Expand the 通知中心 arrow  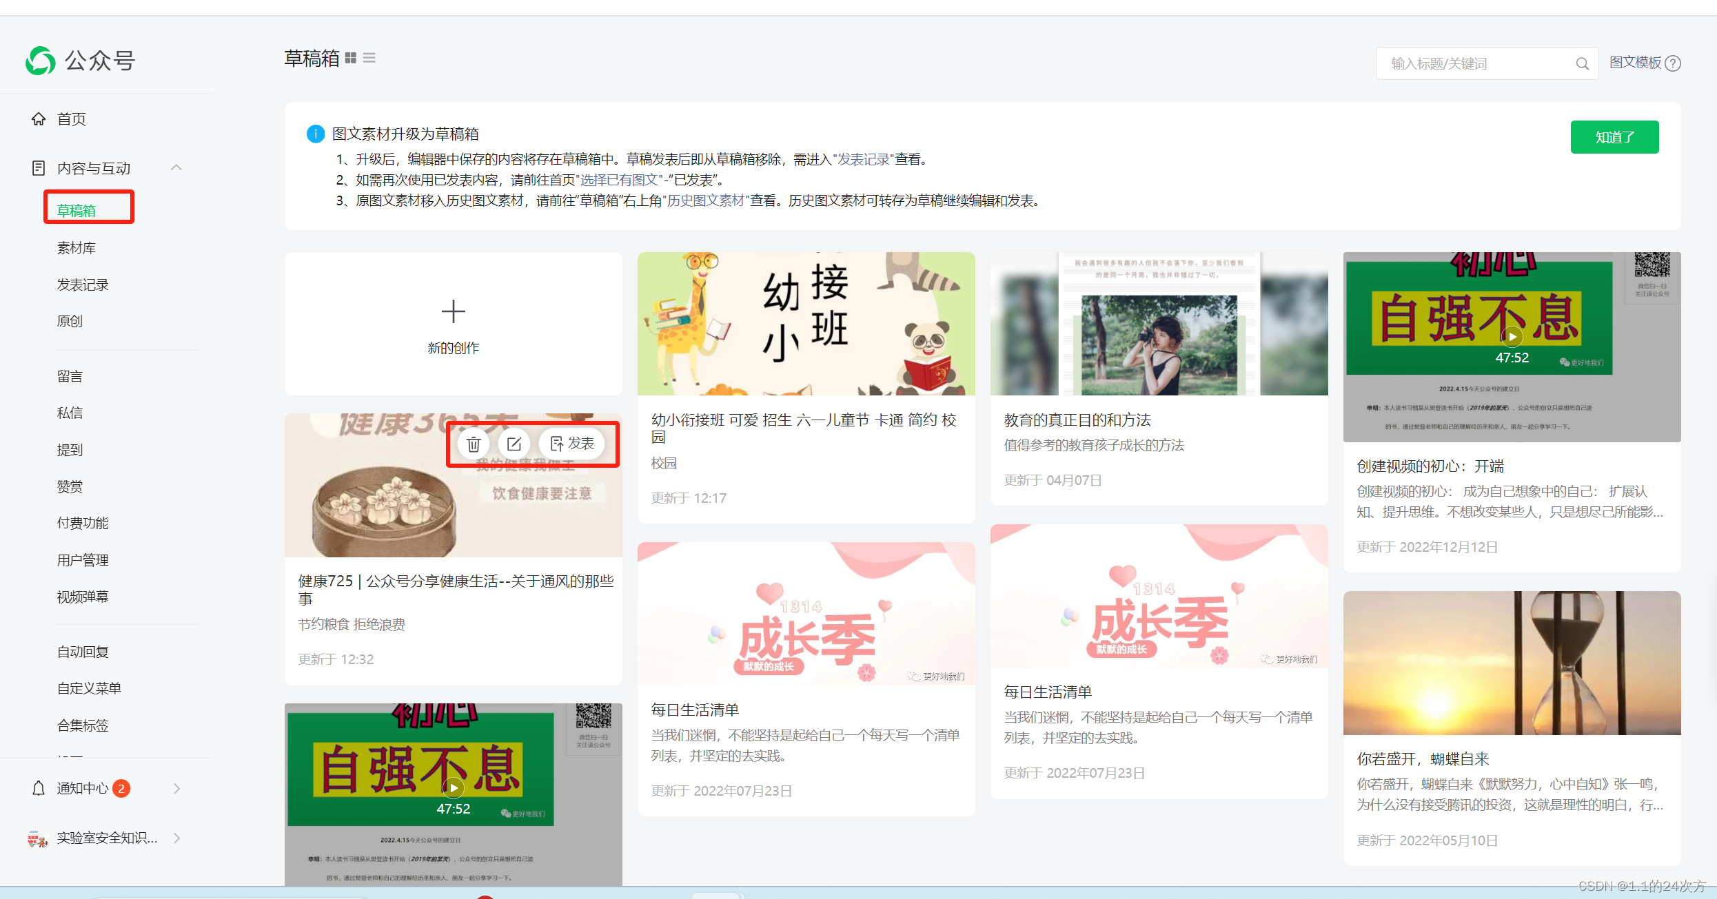[x=176, y=788]
